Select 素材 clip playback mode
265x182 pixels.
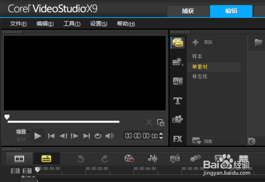click(21, 139)
